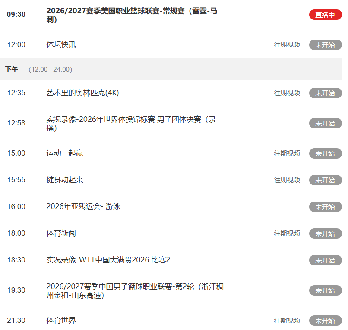Open 往期视频 link for 体育新闻
348x330 pixels.
coord(287,233)
